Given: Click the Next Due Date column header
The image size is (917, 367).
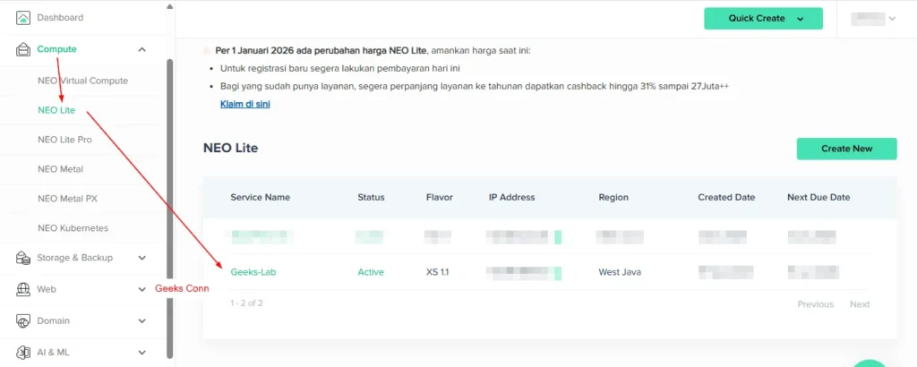Looking at the screenshot, I should [x=818, y=198].
